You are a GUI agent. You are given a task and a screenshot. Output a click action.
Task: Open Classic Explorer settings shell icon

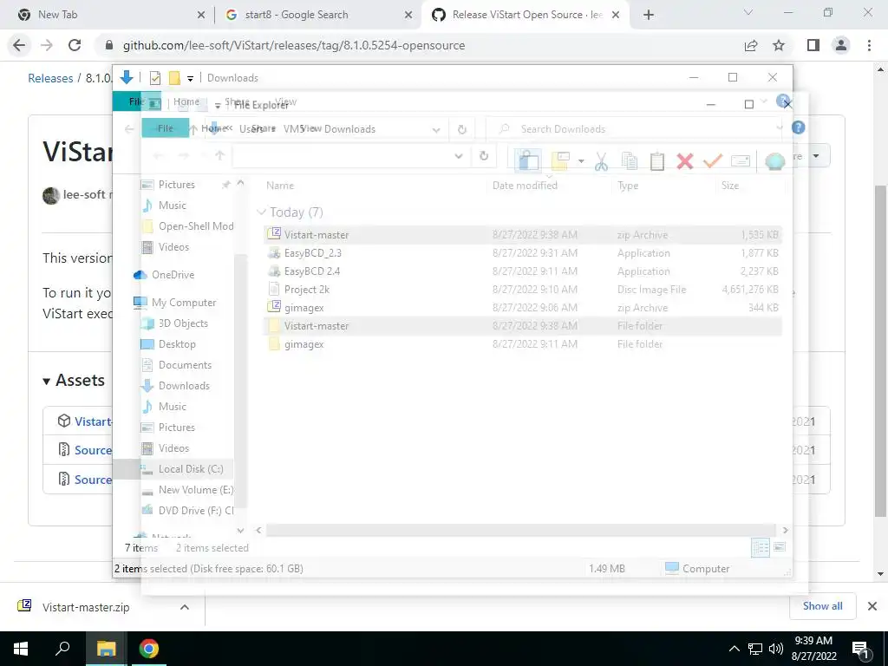click(x=774, y=161)
